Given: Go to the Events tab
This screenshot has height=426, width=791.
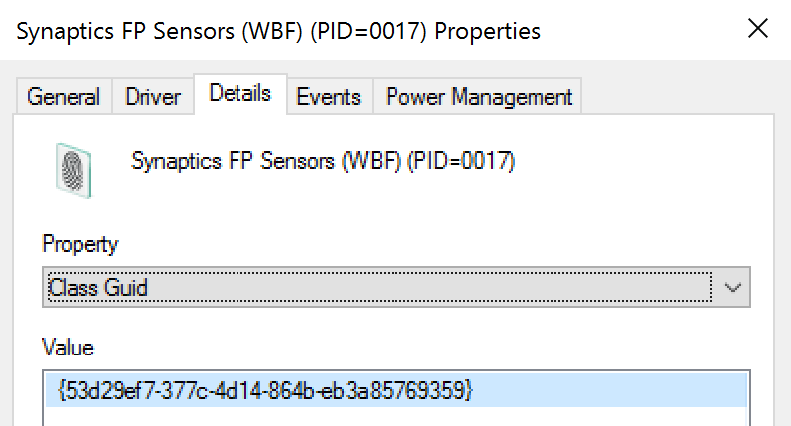Looking at the screenshot, I should pos(328,97).
